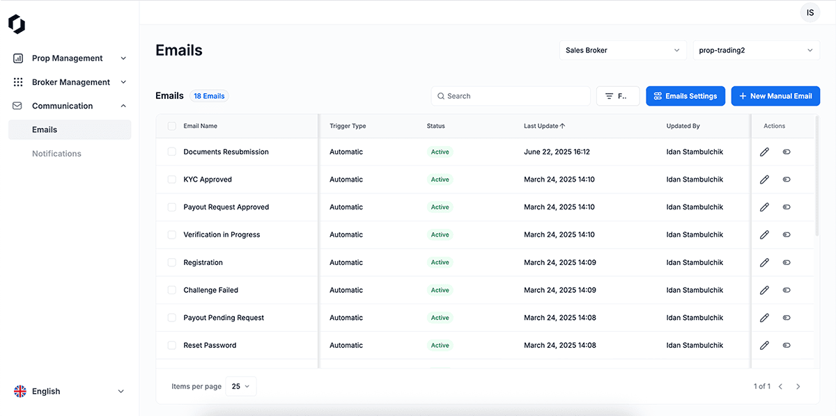Image resolution: width=836 pixels, height=416 pixels.
Task: Open the Sales Broker dropdown
Action: click(622, 50)
